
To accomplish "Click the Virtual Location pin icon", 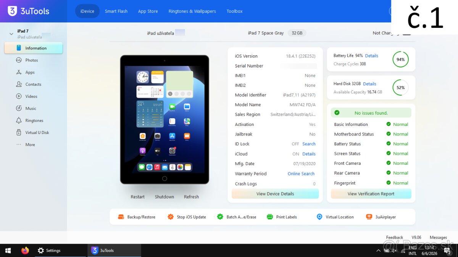I will (319, 217).
